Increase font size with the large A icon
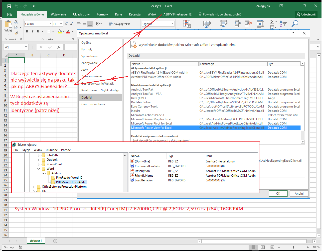322x251 pixels. click(66, 24)
